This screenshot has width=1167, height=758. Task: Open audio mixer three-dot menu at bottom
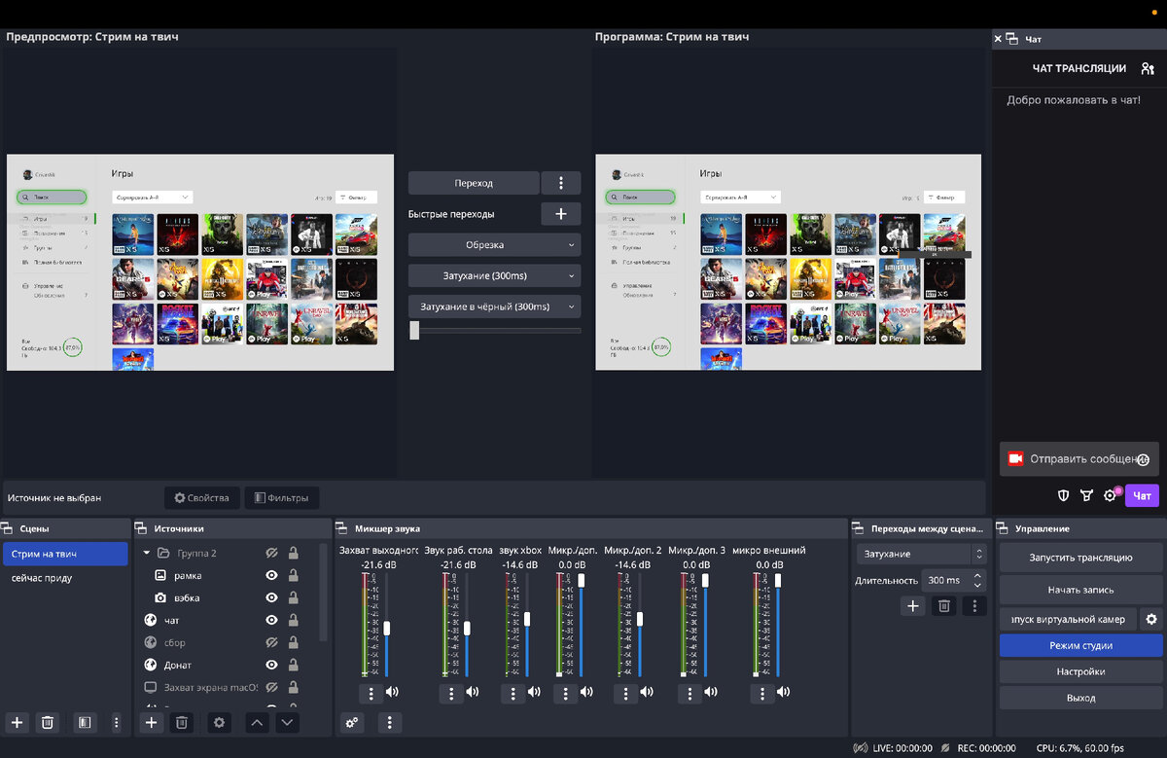point(389,722)
